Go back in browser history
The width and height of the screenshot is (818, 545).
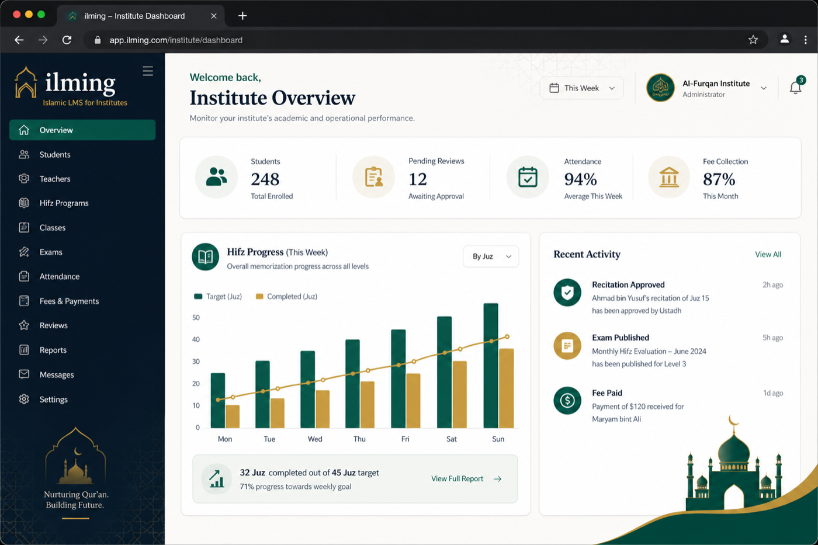coord(19,40)
